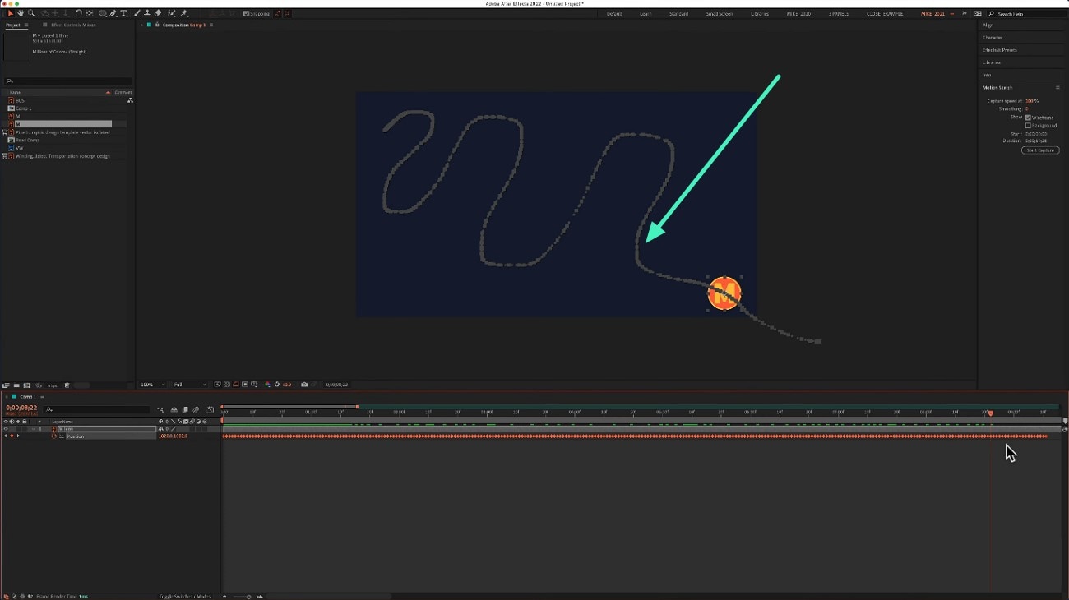Select the Zoom tool
Viewport: 1069px width, 600px height.
coord(31,13)
